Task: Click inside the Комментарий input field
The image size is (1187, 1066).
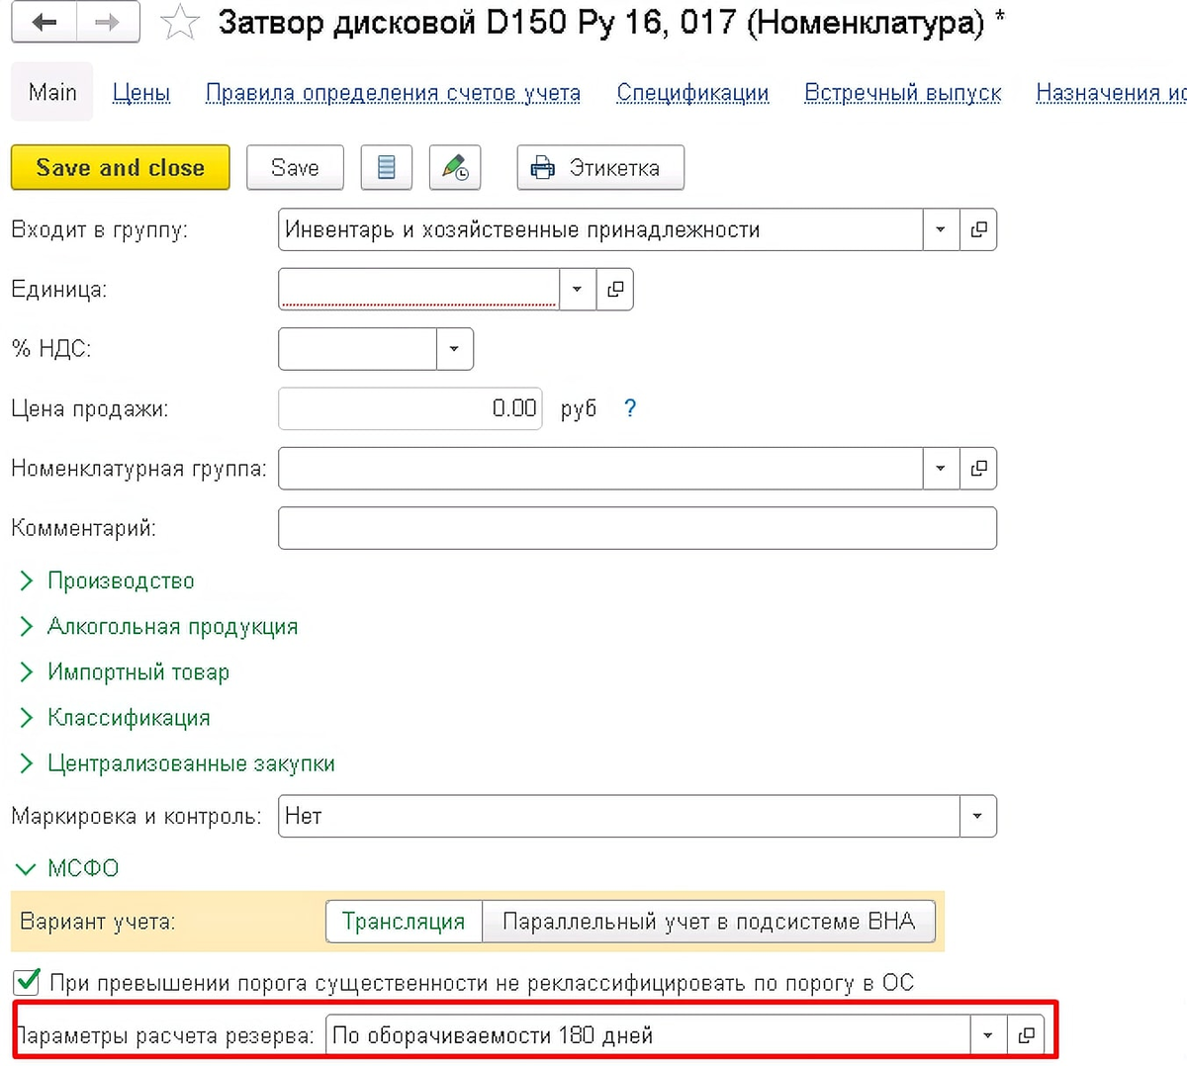Action: (638, 528)
